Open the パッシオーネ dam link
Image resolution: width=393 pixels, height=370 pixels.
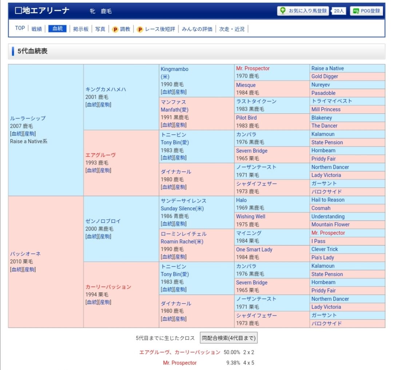click(x=25, y=254)
